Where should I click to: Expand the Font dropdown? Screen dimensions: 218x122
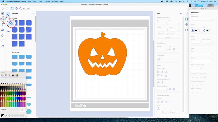pyautogui.click(x=202, y=54)
